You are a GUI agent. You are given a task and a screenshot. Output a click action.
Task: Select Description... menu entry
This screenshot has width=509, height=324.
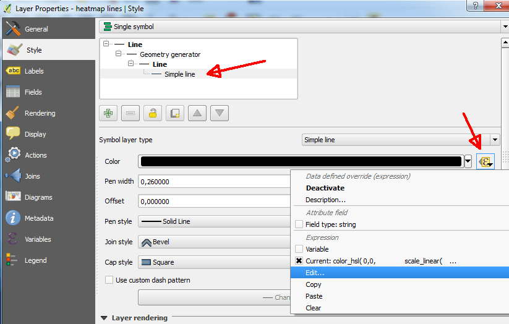[x=325, y=200]
